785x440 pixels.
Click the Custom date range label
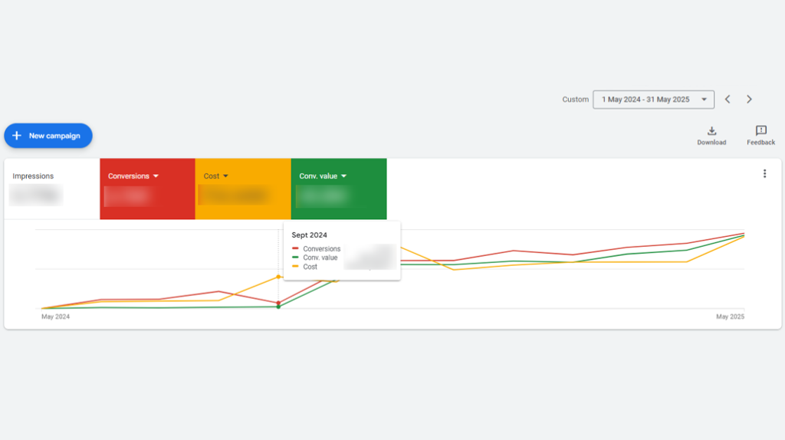pos(575,100)
